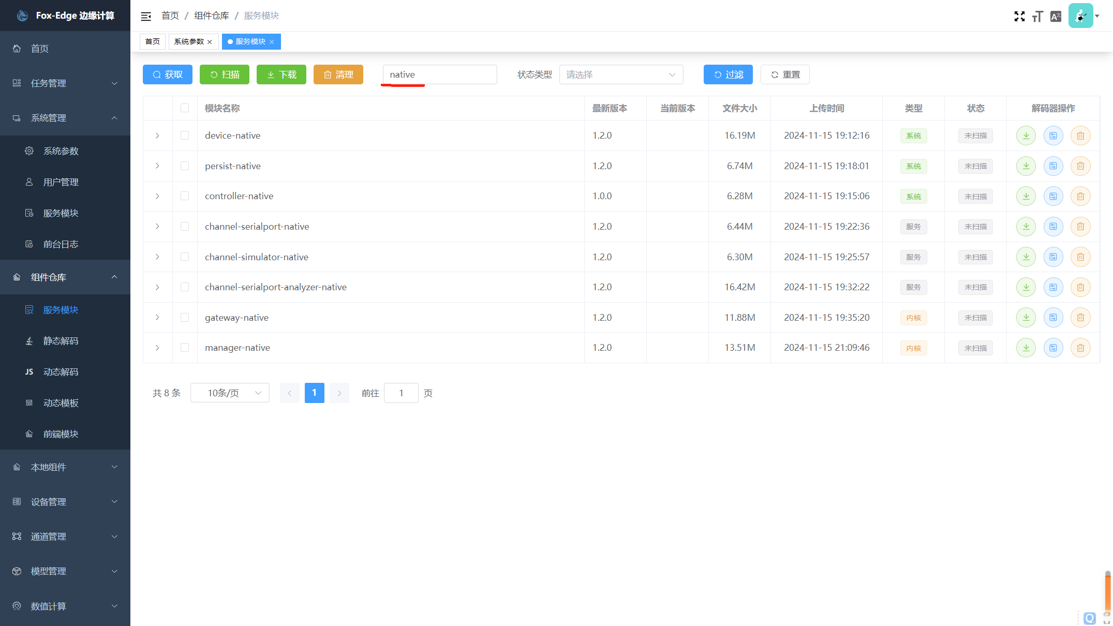The width and height of the screenshot is (1113, 626).
Task: Click blue details icon for manager-native row
Action: [1053, 348]
